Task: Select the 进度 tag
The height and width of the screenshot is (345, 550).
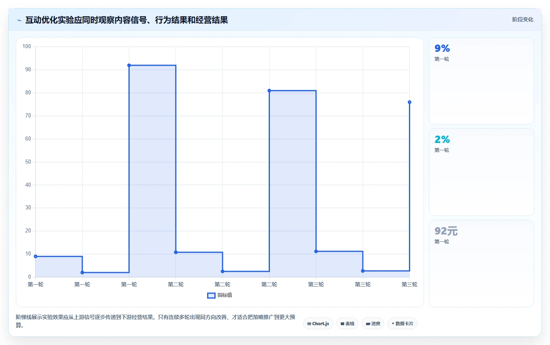Action: point(373,324)
